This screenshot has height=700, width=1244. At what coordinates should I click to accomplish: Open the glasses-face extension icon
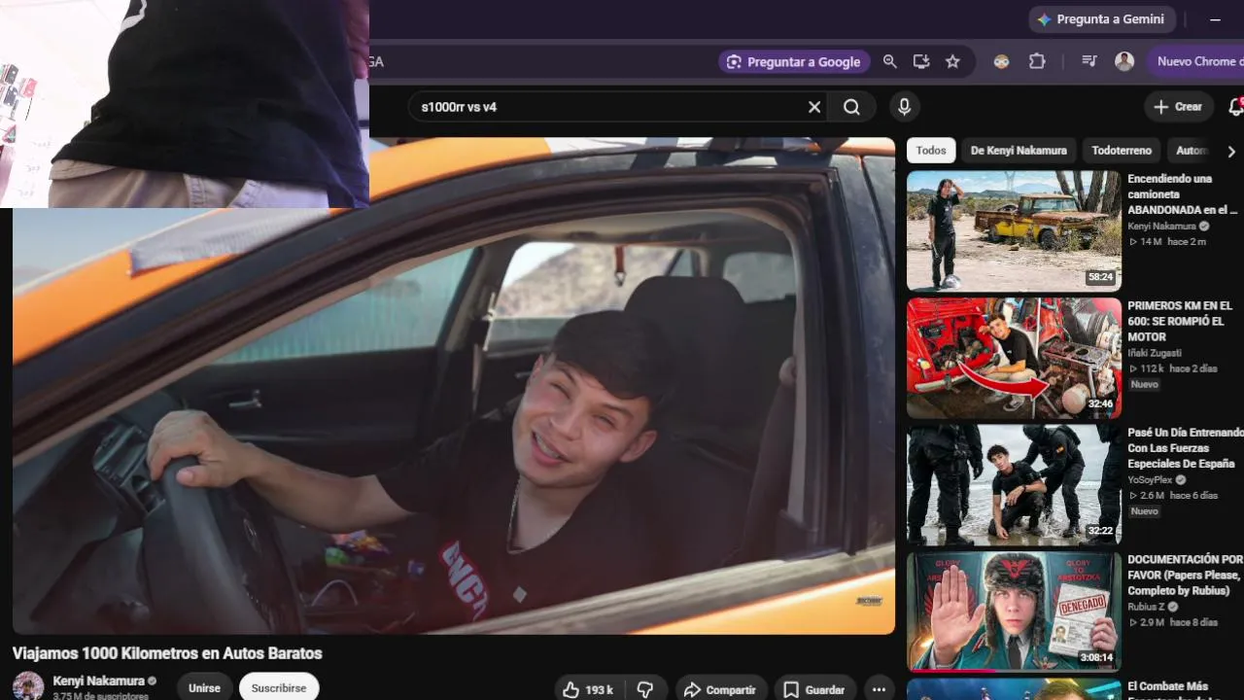tap(1001, 61)
